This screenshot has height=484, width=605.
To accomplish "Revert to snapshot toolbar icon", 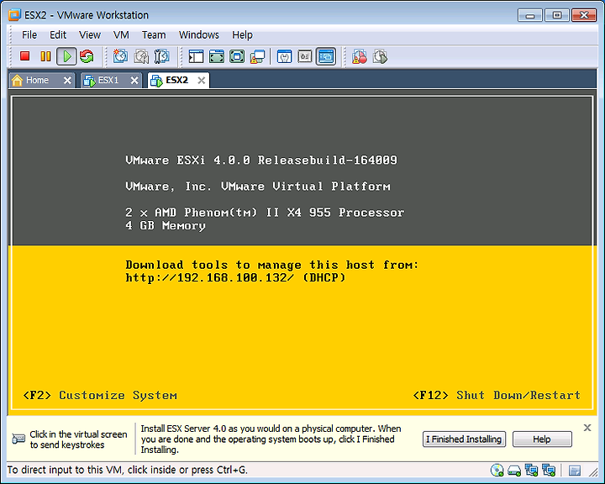I will point(141,56).
